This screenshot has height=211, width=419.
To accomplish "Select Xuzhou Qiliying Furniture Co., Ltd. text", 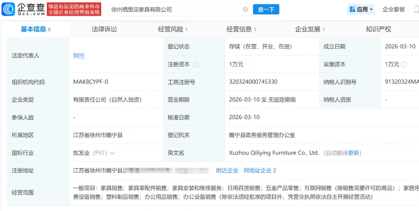I will click(274, 153).
